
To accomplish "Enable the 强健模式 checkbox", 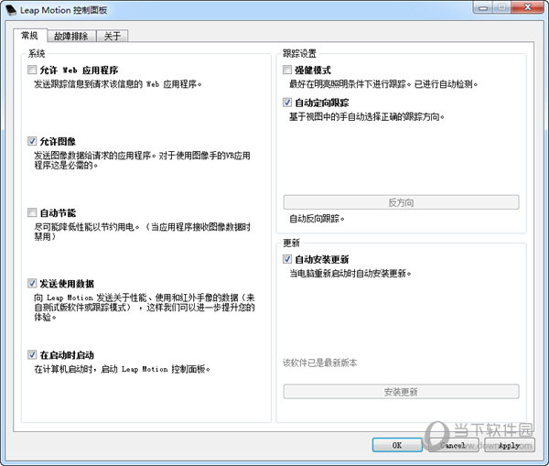I will coord(288,70).
